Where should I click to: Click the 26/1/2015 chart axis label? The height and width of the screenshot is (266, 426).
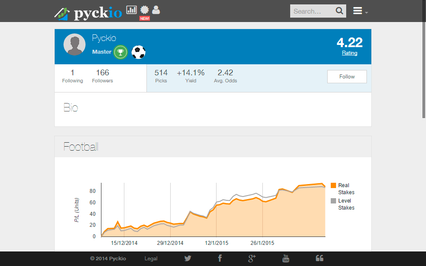coord(262,243)
